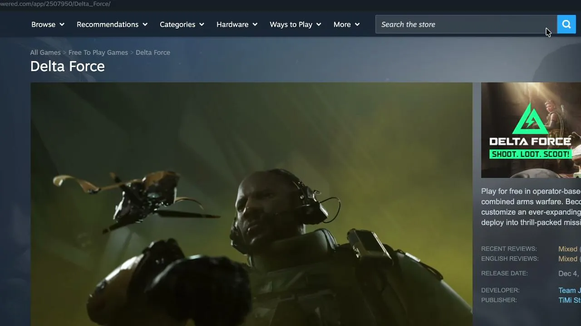
Task: Click the store page URL text
Action: tap(55, 4)
